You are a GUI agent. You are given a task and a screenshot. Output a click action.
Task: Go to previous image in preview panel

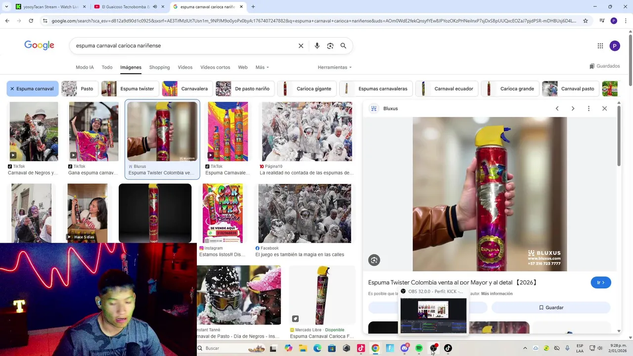tap(557, 108)
